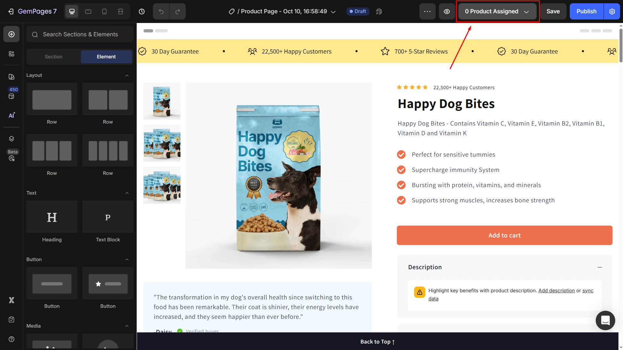Click the redo arrow icon
Screen dimensions: 623x350
(x=178, y=12)
